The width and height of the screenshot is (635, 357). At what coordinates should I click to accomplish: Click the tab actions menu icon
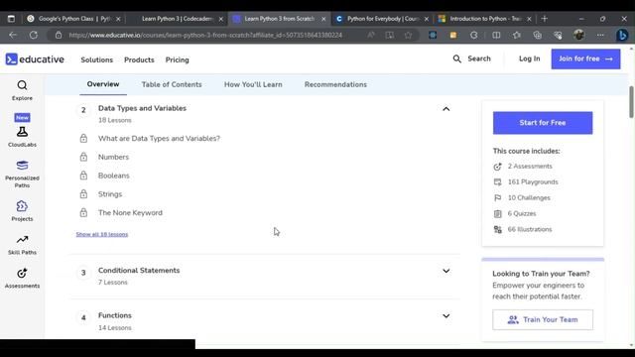[x=11, y=19]
